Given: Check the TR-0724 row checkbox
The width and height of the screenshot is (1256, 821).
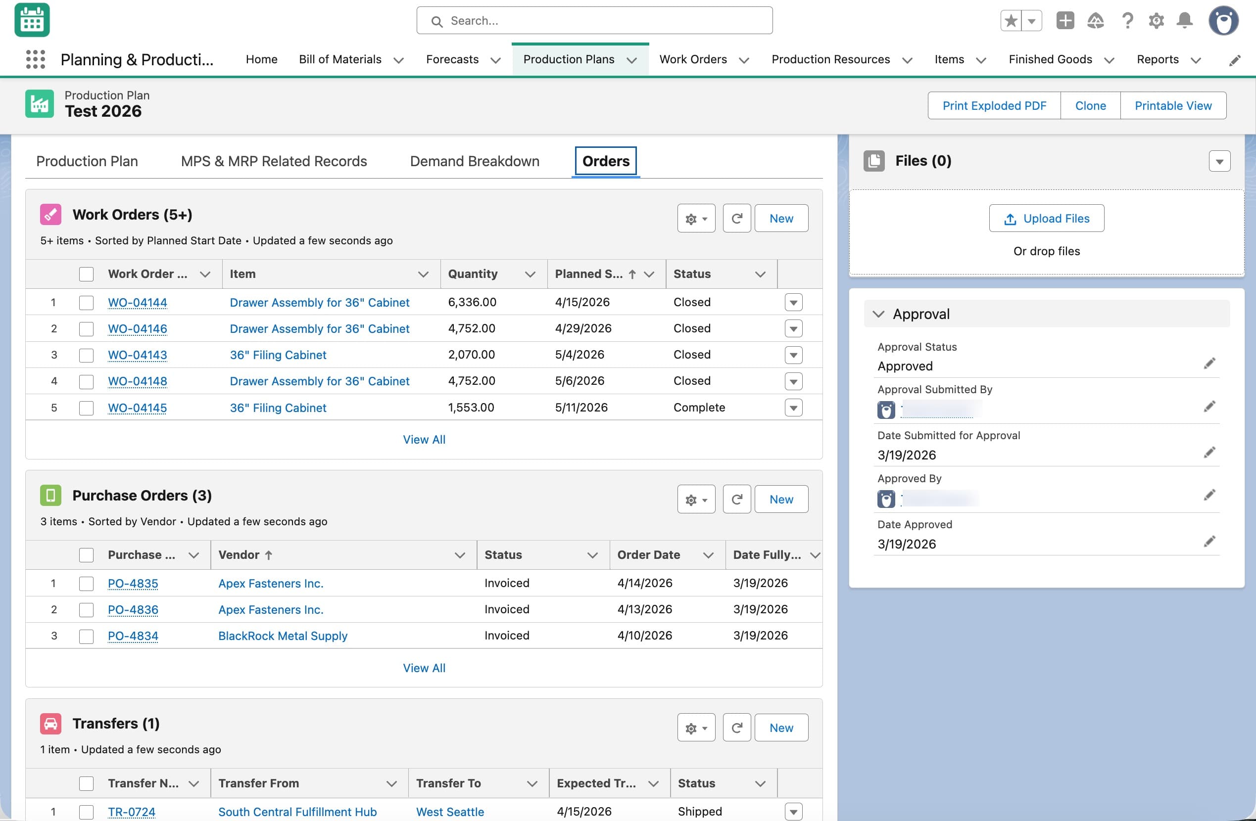Looking at the screenshot, I should point(86,812).
